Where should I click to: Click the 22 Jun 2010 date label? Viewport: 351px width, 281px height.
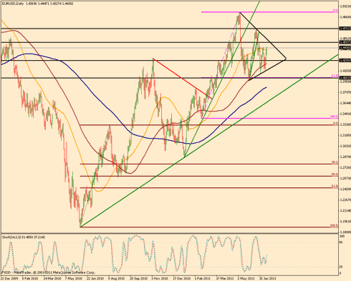coord(95,278)
